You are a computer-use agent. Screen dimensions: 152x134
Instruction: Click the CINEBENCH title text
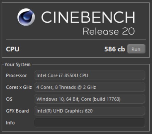pos(88,17)
